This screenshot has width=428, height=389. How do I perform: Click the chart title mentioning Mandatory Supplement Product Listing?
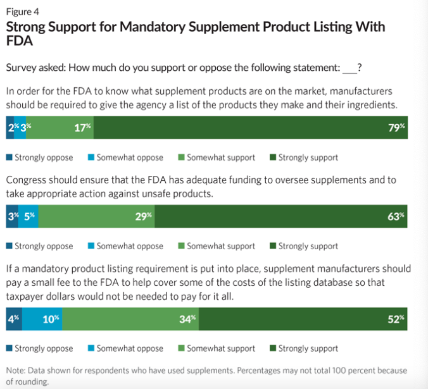pyautogui.click(x=196, y=34)
